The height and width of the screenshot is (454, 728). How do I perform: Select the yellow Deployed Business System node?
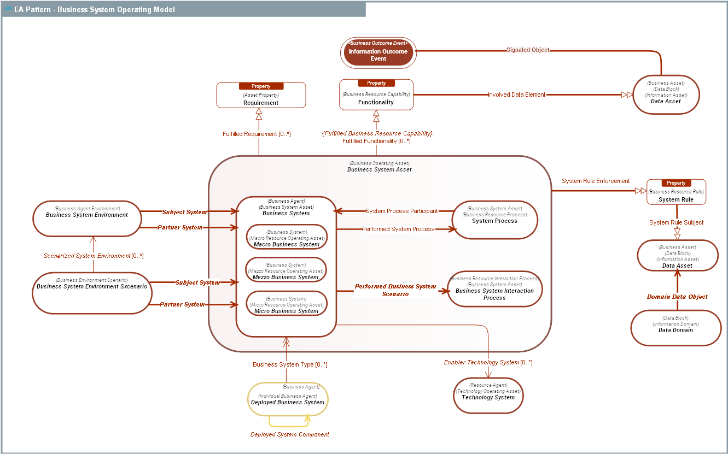(x=287, y=399)
